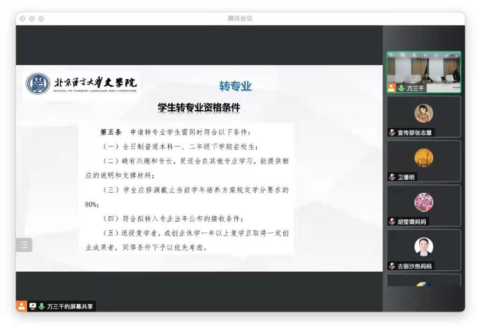This screenshot has height=325, width=480.
Task: Click the 万三千的屏幕共享 label
Action: (70, 306)
